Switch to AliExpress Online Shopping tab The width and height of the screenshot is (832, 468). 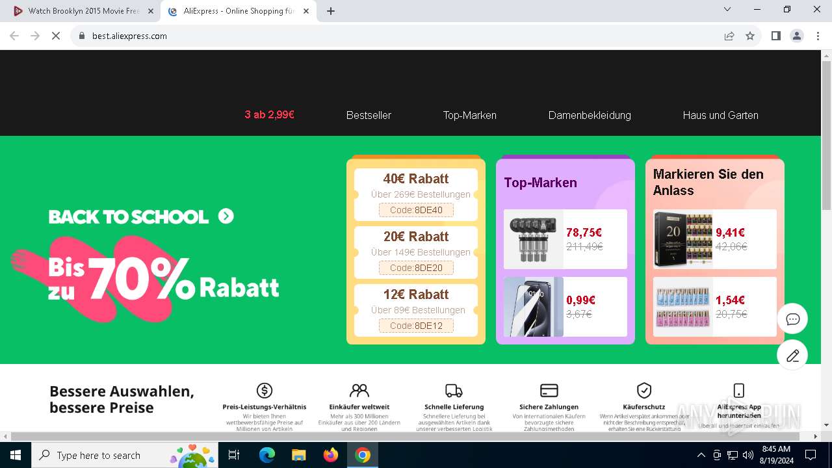point(239,11)
